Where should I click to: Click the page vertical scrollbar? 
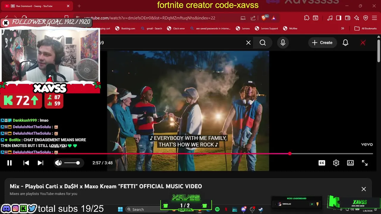(x=379, y=51)
